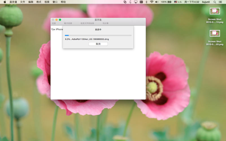Viewport: 226px width, 141px height.
Task: Click the 发送文件到设备 toolbar item
Action: (87, 23)
